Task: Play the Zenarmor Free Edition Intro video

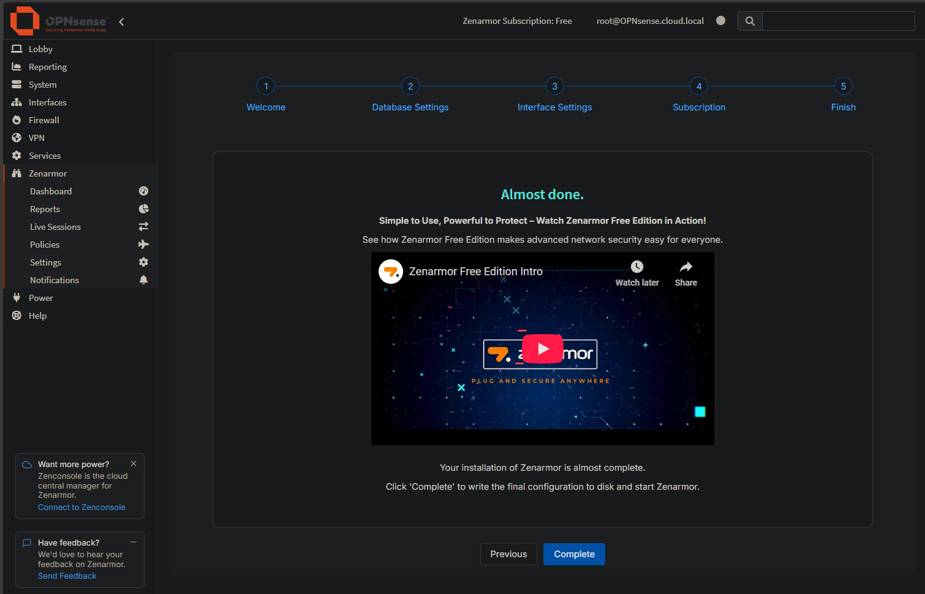Action: tap(543, 349)
